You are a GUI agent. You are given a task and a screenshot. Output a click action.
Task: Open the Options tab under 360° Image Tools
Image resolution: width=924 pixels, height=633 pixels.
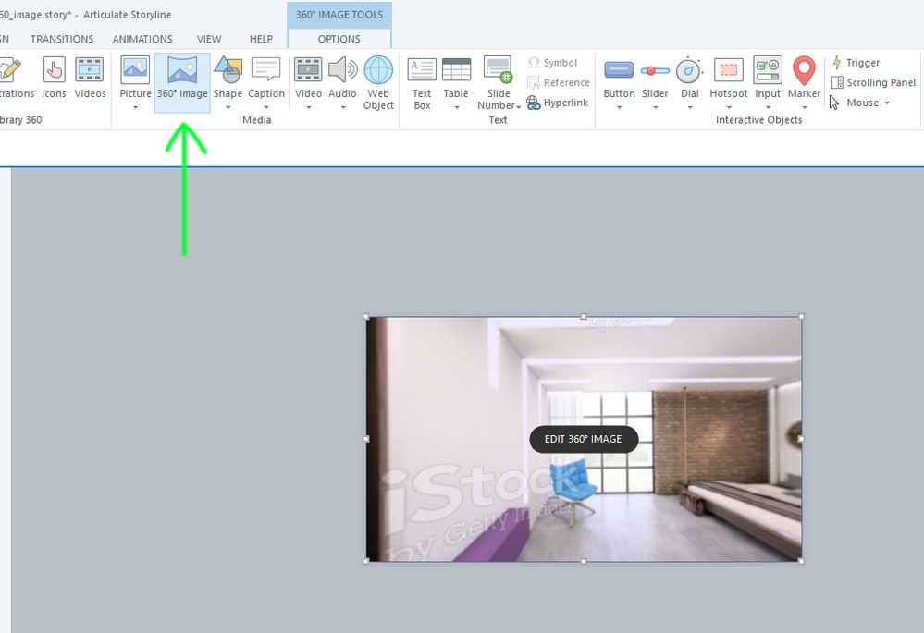point(339,39)
